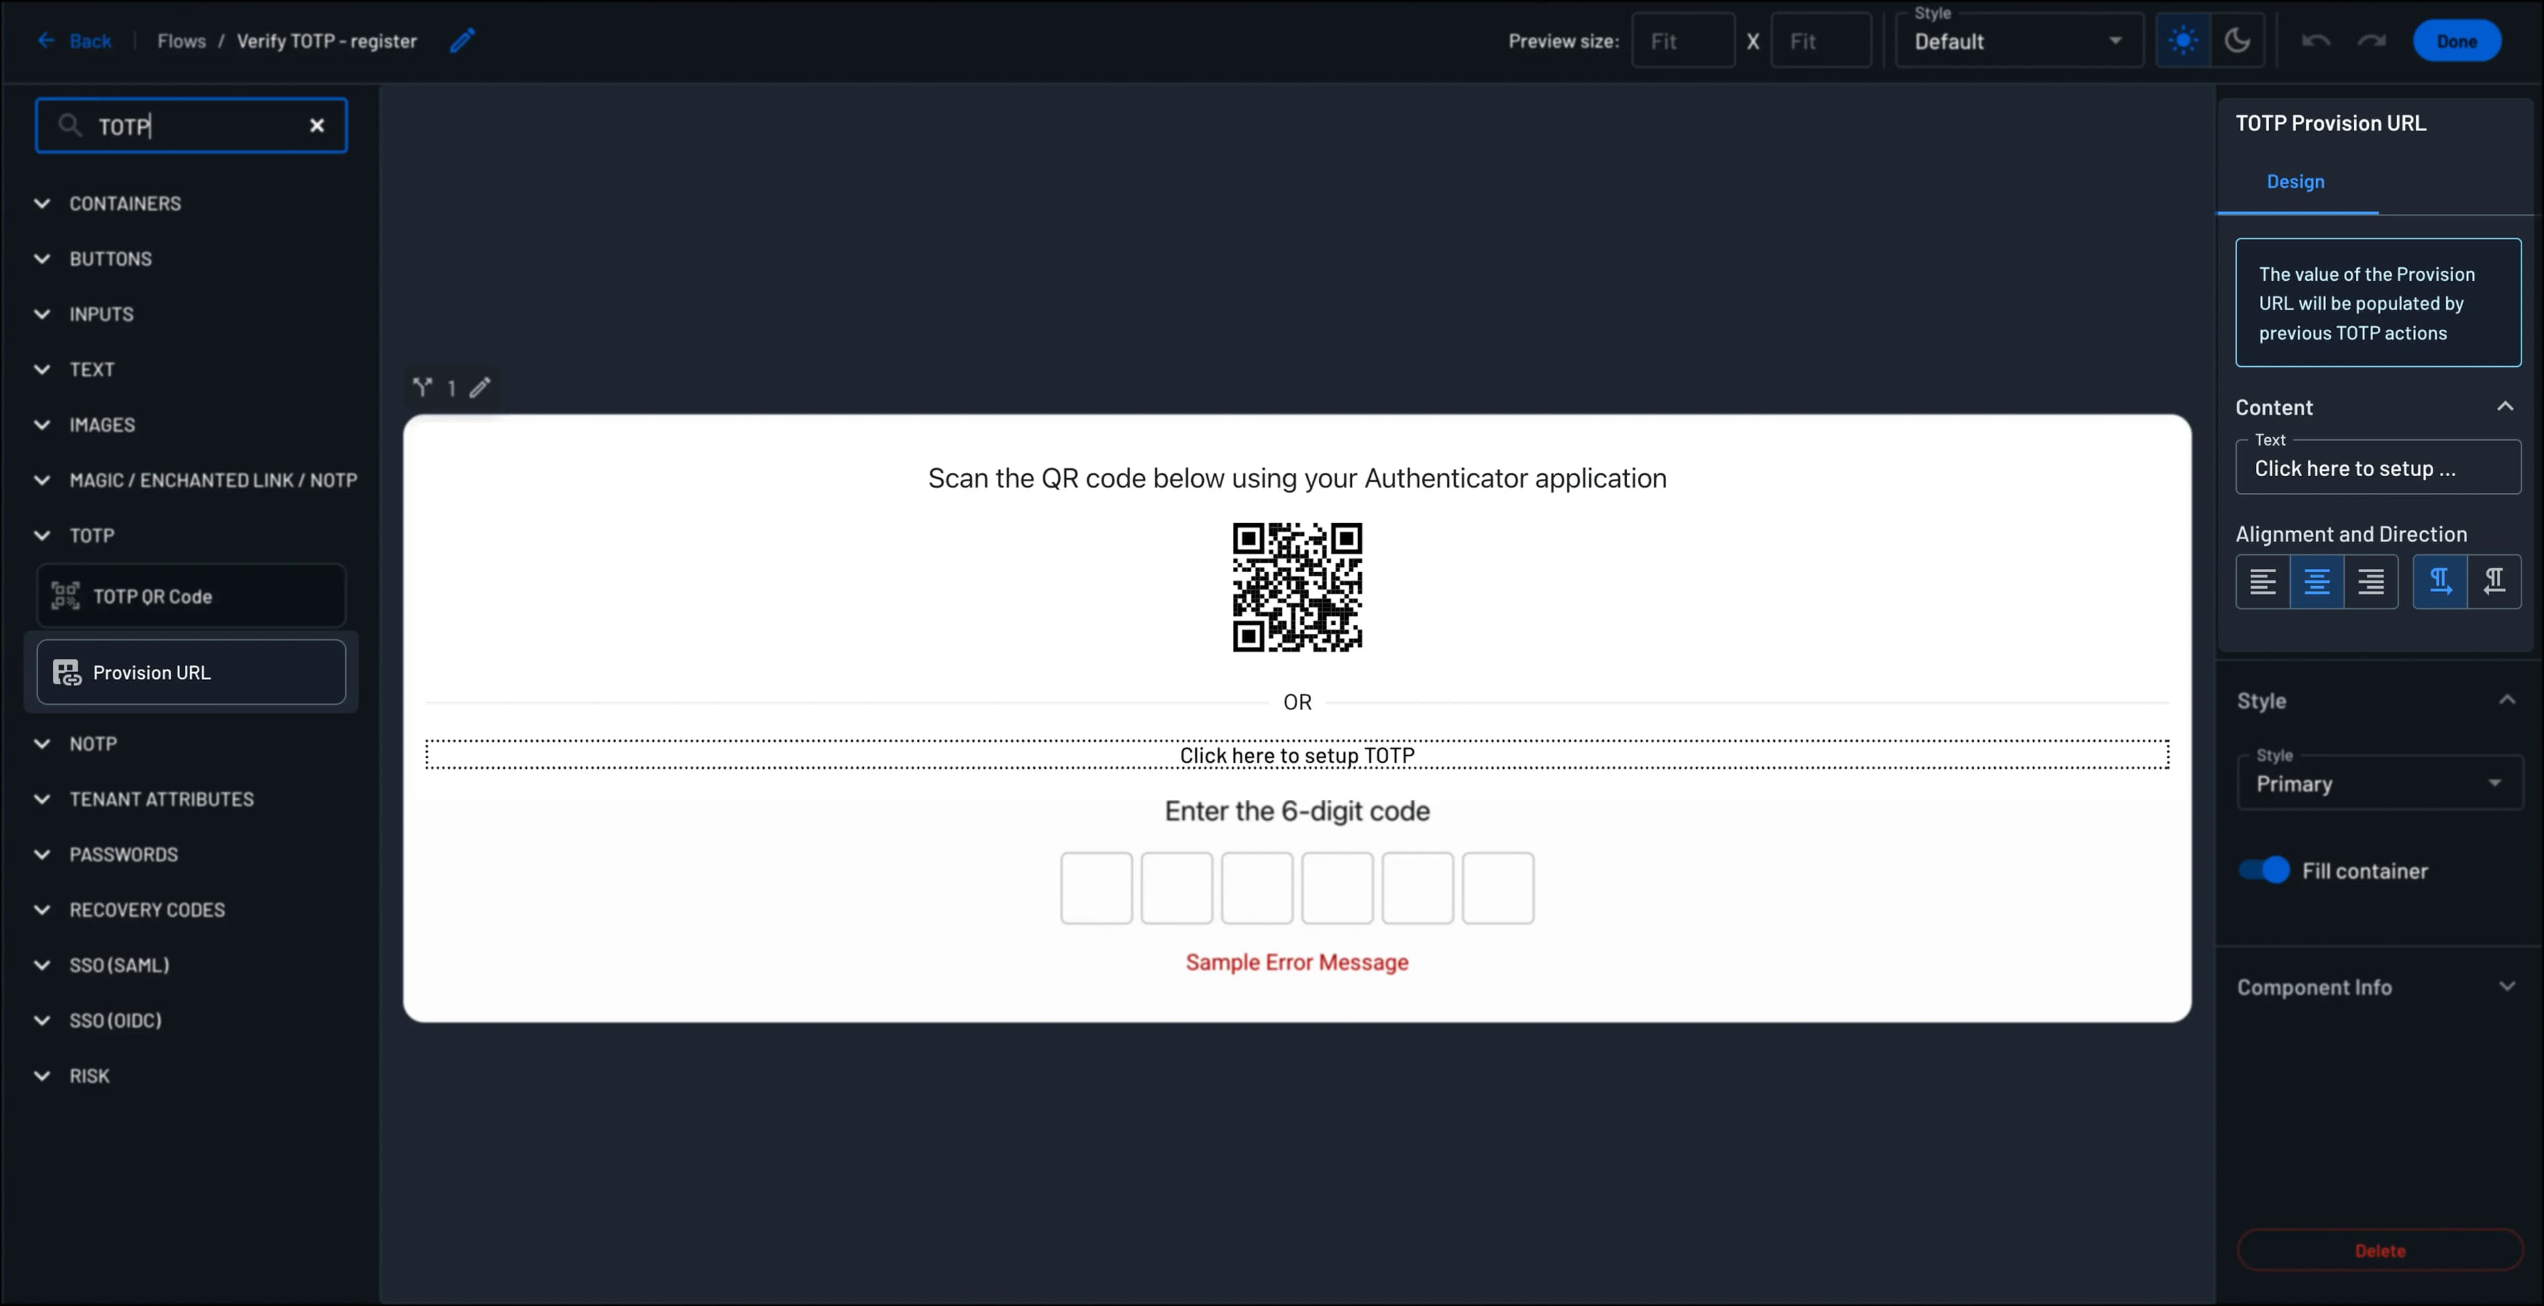Select the Provision URL component

(191, 672)
